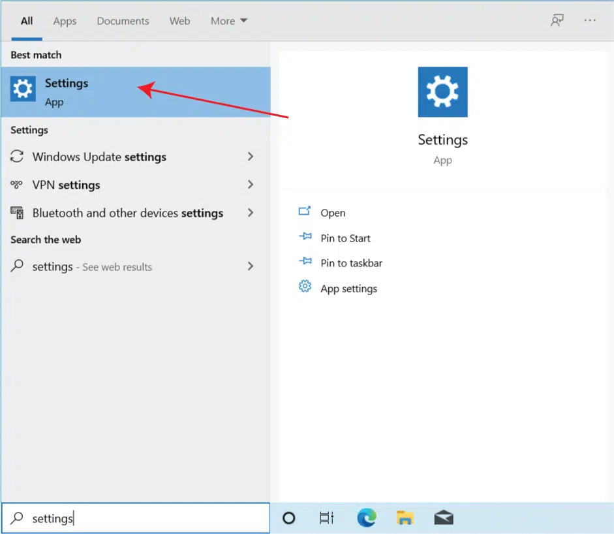Open Task View on taskbar
Screen dimensions: 614x534
(327, 518)
